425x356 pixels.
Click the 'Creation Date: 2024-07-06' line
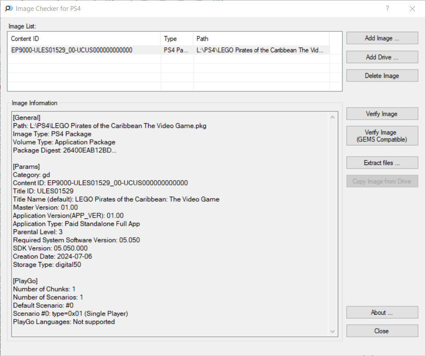click(52, 256)
